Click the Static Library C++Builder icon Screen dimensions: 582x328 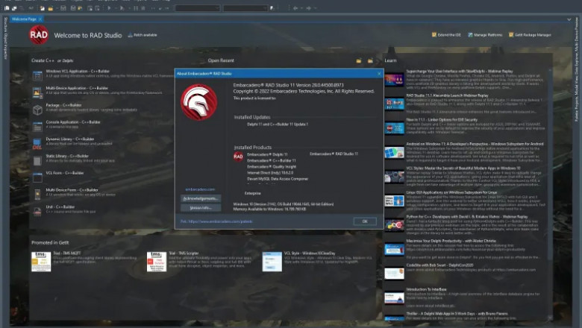point(37,161)
